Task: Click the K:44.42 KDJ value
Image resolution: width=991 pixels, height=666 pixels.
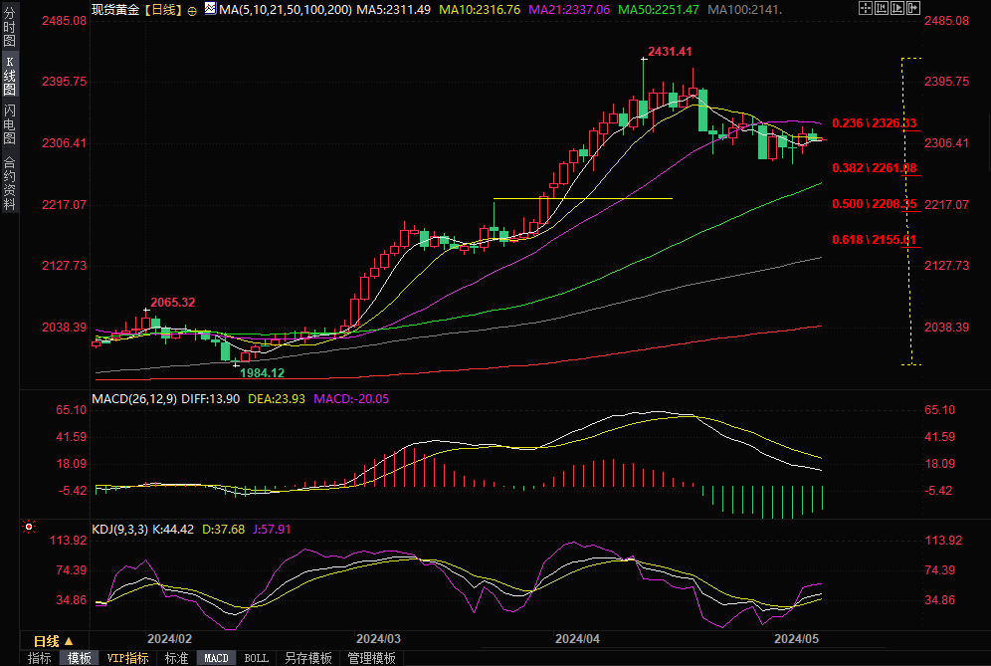Action: coord(173,530)
